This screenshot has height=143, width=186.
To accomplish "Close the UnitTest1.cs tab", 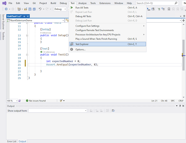I will [x=28, y=16].
